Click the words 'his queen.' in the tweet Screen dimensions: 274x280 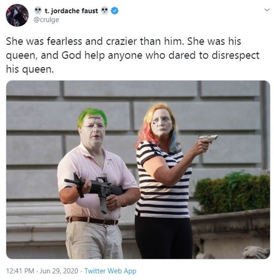[x=30, y=69]
